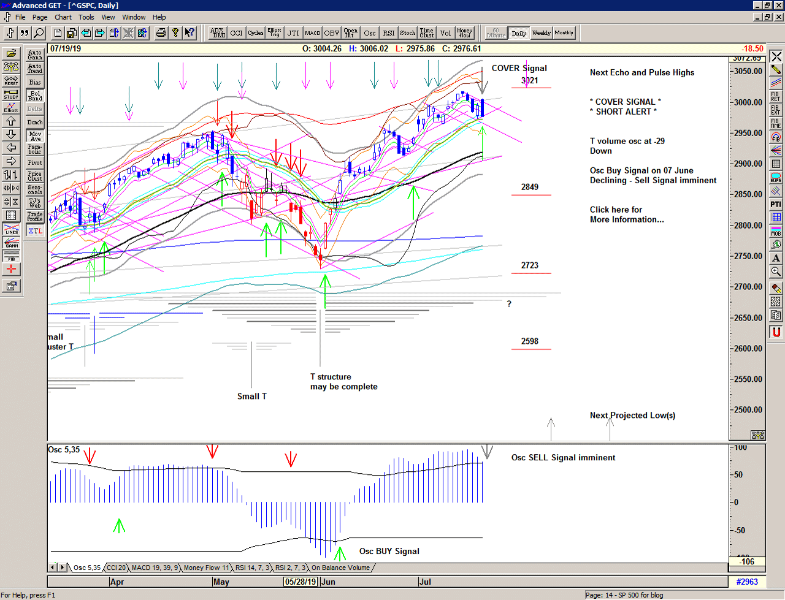Click the MACD indicator button
785x600 pixels.
[x=313, y=33]
